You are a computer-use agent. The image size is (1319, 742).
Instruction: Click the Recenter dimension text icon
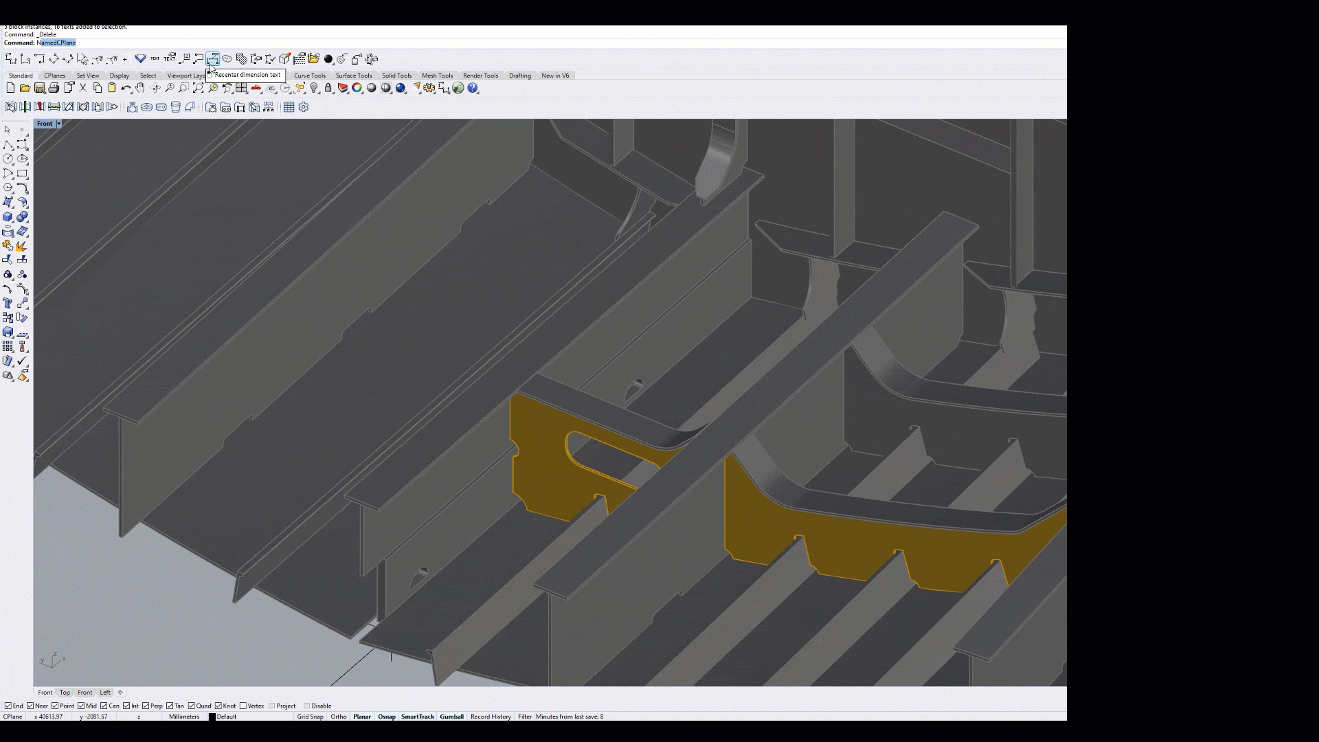point(212,59)
